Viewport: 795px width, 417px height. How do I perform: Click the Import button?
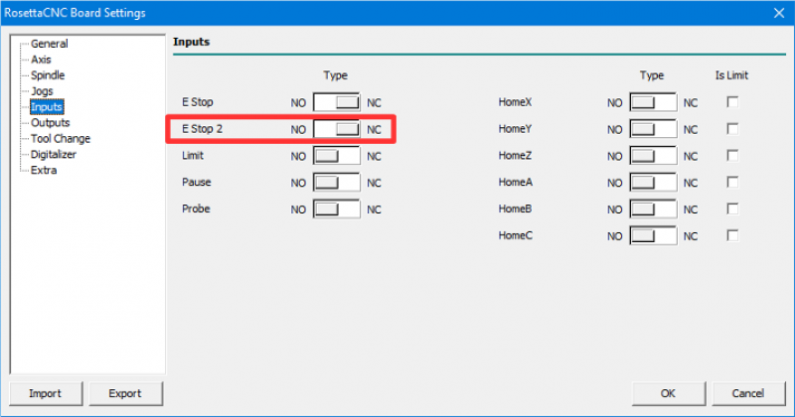tap(45, 393)
